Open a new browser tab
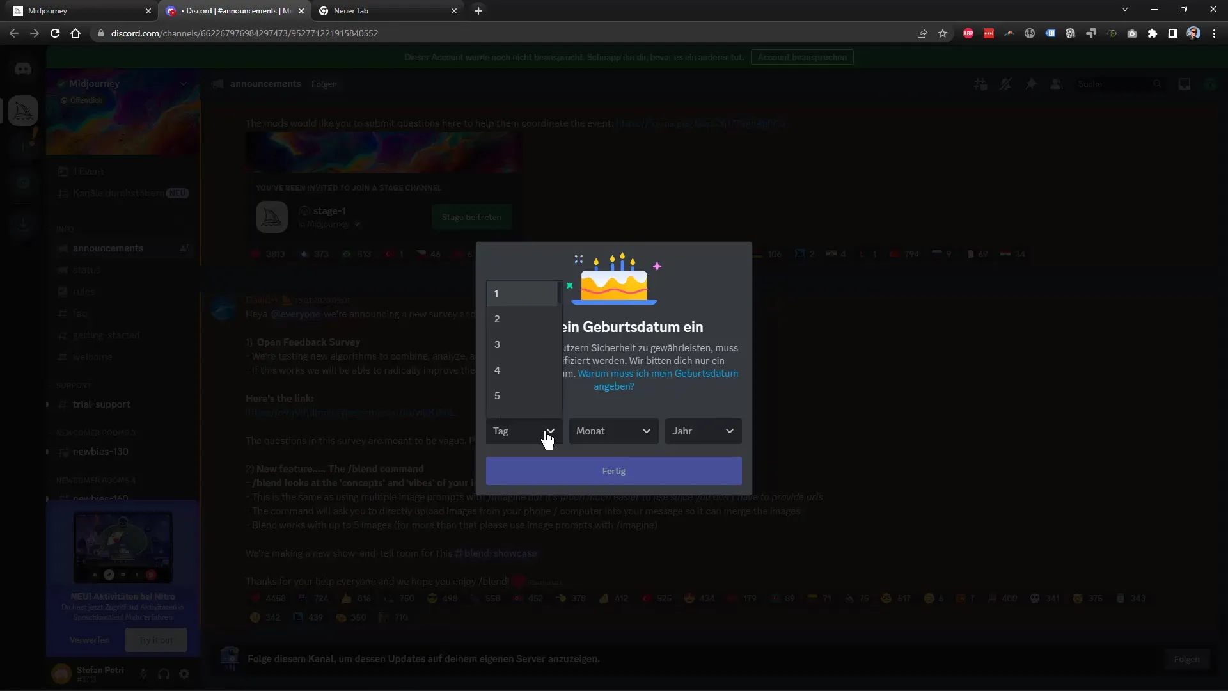 coord(478,11)
